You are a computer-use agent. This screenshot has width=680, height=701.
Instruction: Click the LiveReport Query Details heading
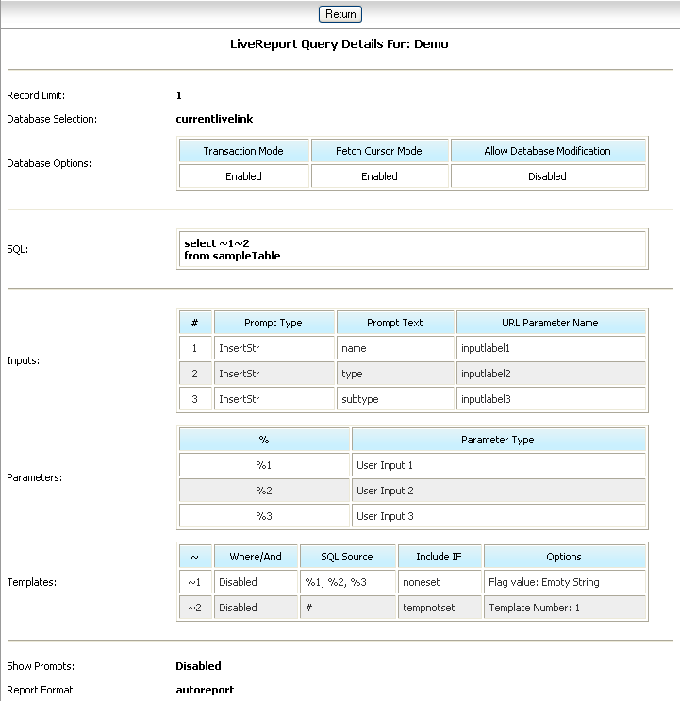pyautogui.click(x=340, y=43)
